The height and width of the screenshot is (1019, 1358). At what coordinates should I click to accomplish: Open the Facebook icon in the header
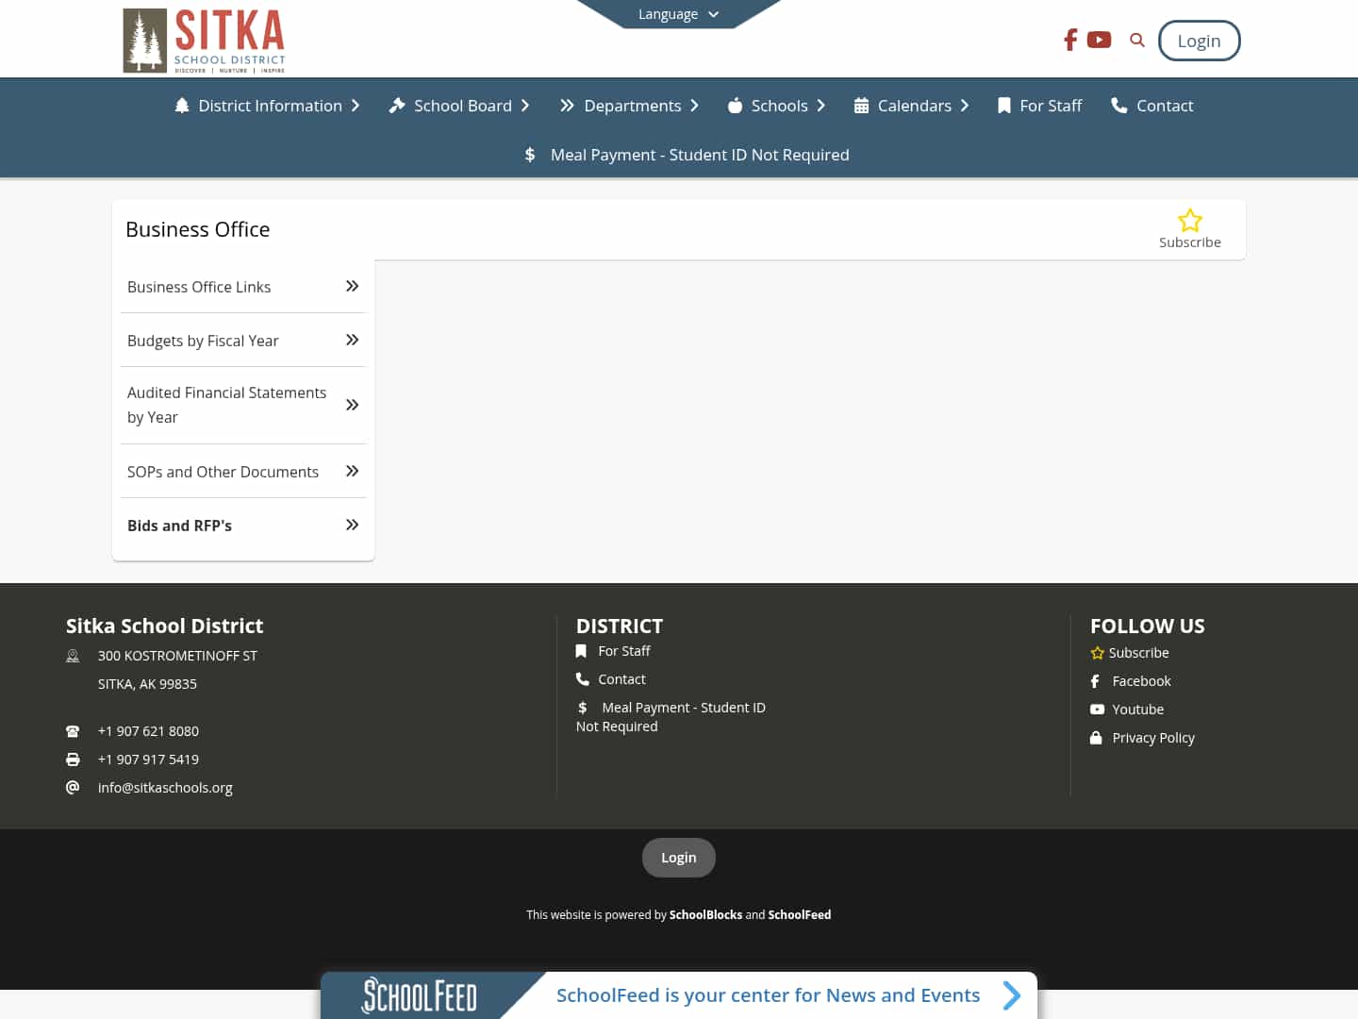1069,40
